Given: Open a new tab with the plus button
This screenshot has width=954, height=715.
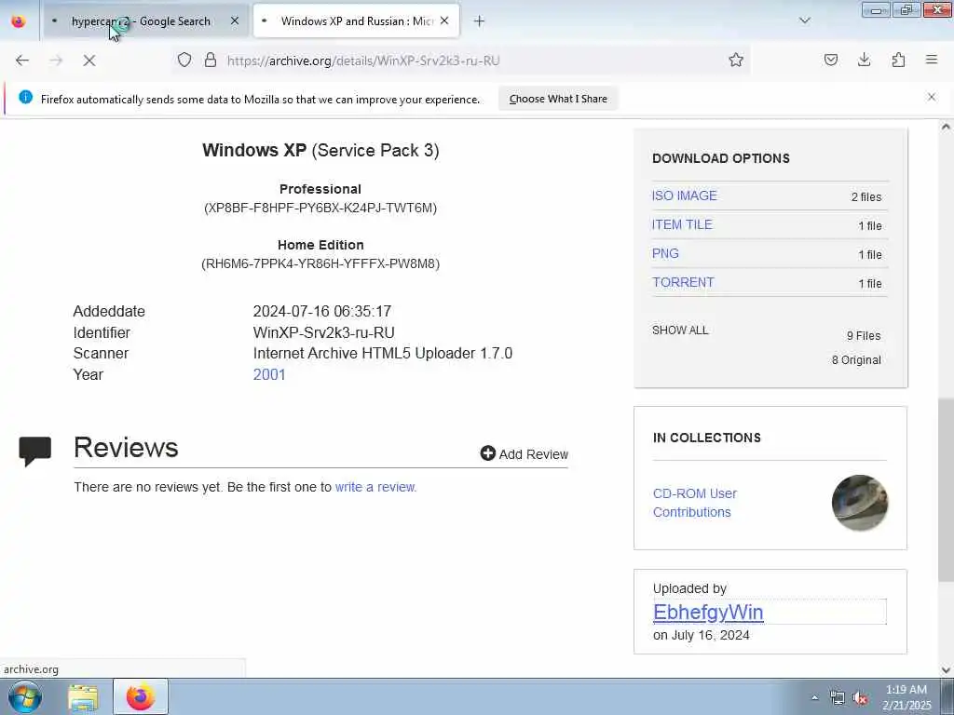Looking at the screenshot, I should click(x=480, y=21).
